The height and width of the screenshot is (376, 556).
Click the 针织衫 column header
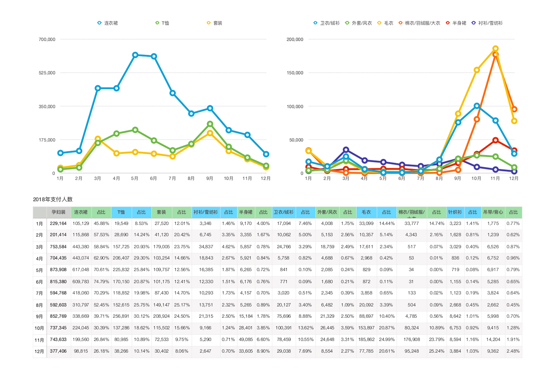point(455,212)
